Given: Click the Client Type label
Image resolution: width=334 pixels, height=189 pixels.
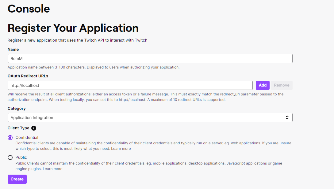Looking at the screenshot, I should click(18, 128).
